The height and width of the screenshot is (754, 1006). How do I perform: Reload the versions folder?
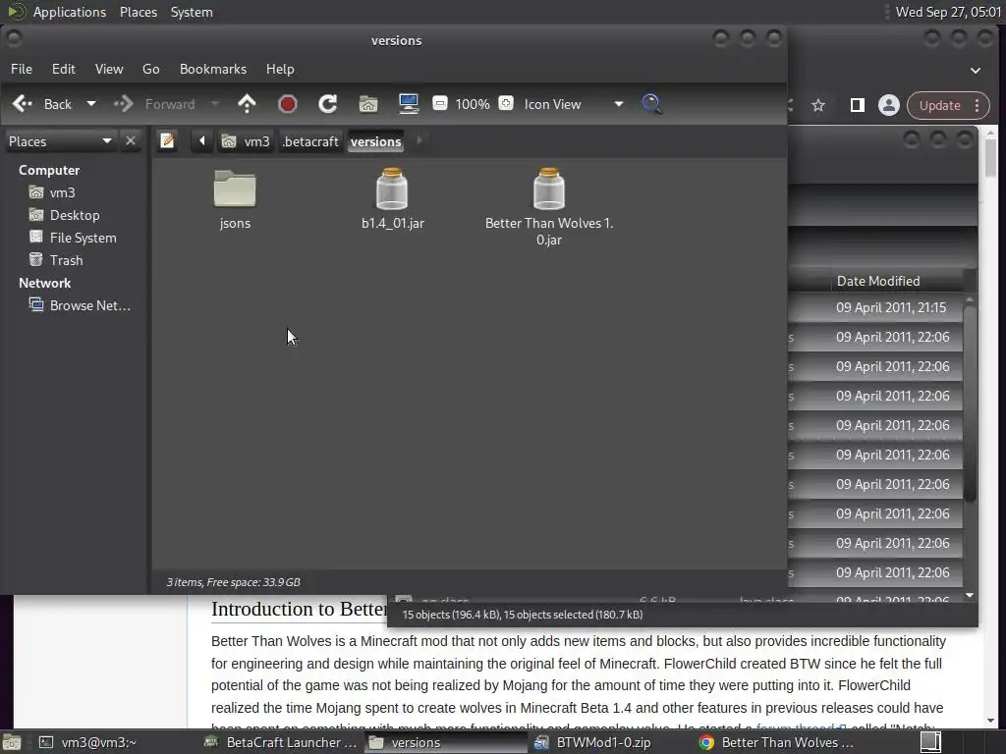(328, 104)
